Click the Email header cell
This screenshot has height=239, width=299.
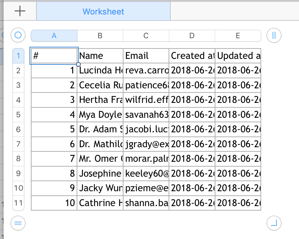[146, 56]
